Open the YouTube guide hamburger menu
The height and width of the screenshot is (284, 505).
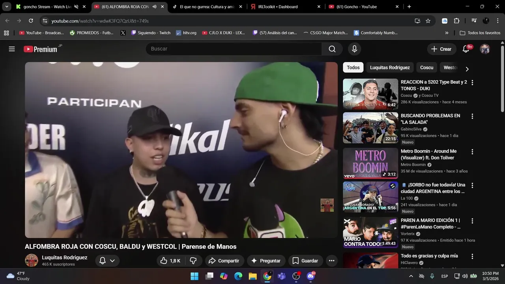click(x=12, y=49)
